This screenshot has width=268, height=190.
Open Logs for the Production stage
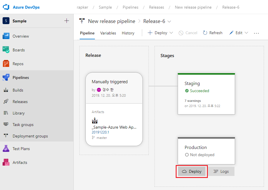pyautogui.click(x=221, y=171)
